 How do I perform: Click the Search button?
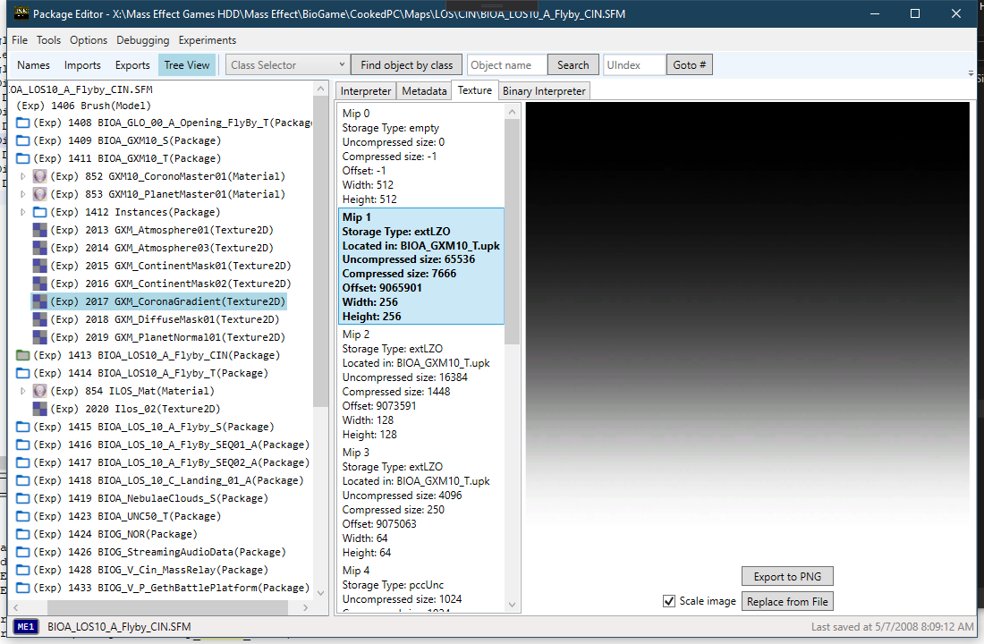tap(573, 64)
